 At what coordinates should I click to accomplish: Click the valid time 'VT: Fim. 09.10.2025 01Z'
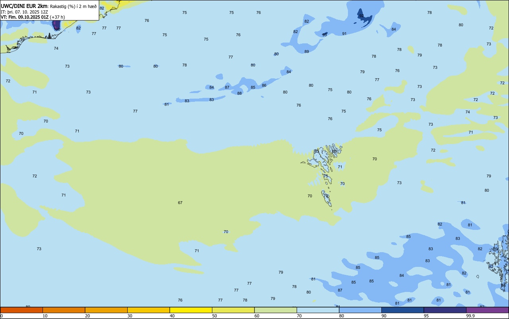pos(25,17)
